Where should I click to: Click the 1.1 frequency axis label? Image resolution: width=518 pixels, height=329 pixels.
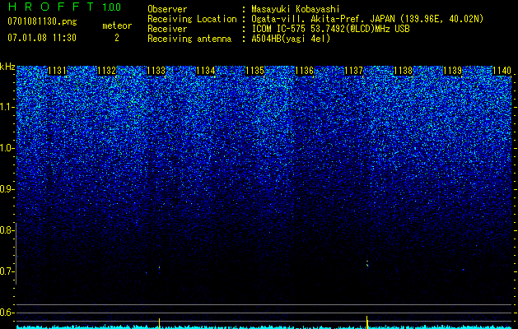tap(7, 107)
